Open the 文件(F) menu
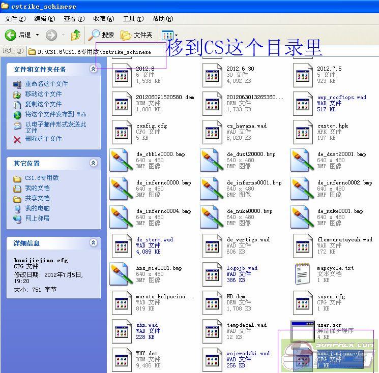The height and width of the screenshot is (373, 379). click(15, 19)
